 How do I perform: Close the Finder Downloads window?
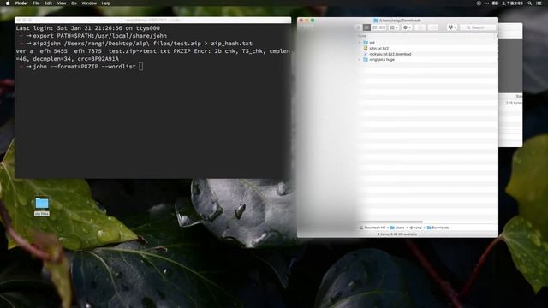301,21
